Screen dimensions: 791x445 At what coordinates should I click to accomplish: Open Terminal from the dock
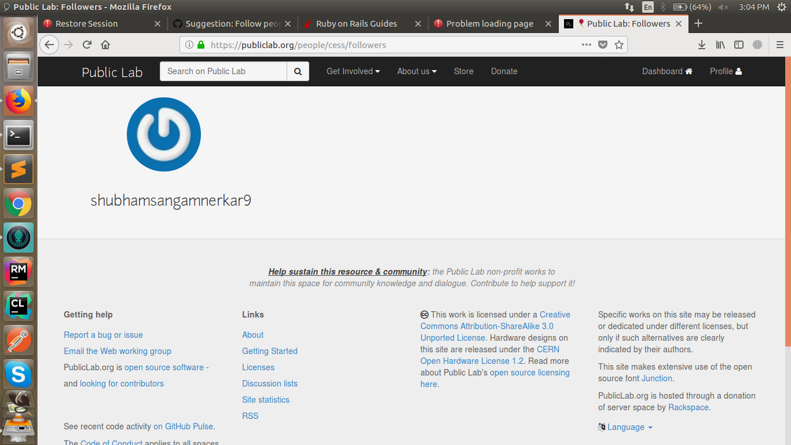(19, 136)
